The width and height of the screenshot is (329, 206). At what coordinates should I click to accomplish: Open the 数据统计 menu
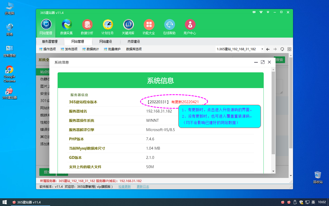coord(90,49)
